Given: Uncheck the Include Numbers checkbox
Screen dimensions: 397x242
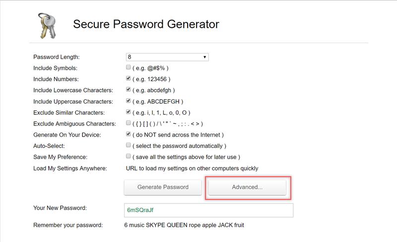Looking at the screenshot, I should [129, 79].
